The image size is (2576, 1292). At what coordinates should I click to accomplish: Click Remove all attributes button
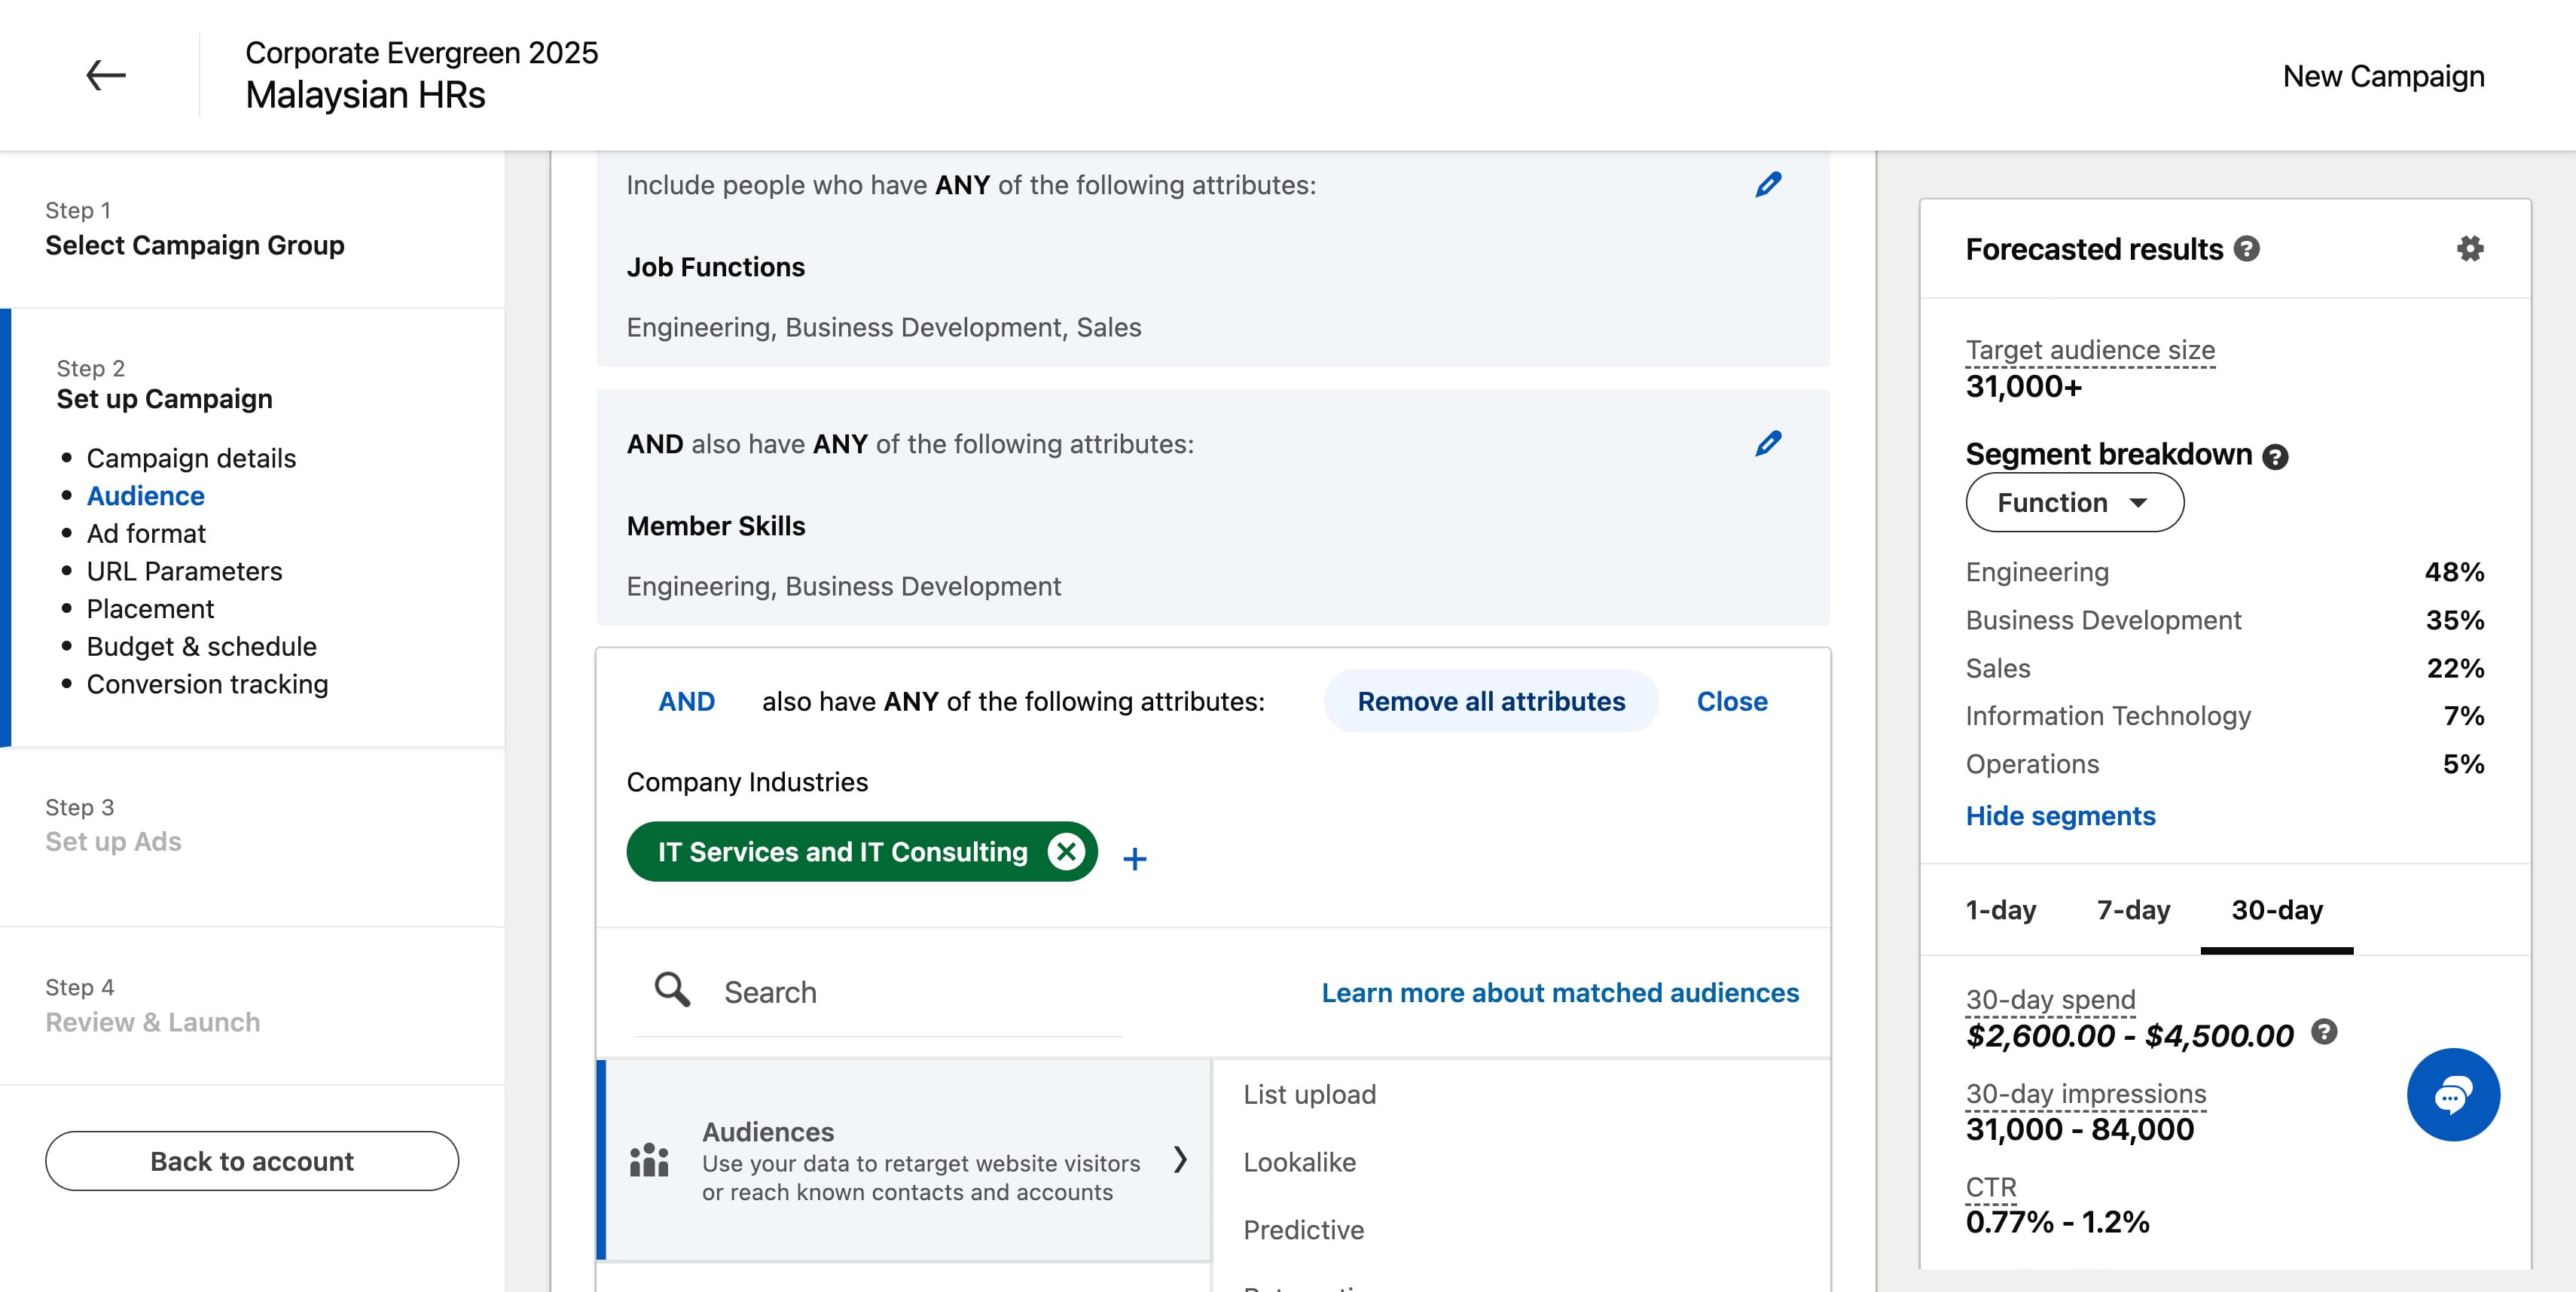tap(1491, 702)
